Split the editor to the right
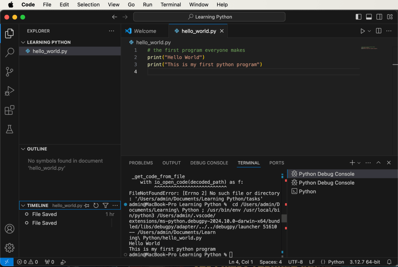Viewport: 398px width, 267px height. (x=379, y=31)
